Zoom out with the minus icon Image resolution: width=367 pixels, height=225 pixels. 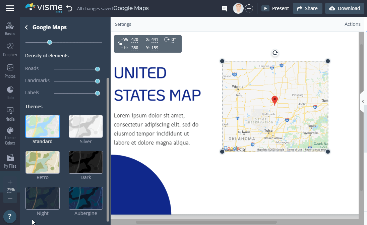tap(10, 199)
